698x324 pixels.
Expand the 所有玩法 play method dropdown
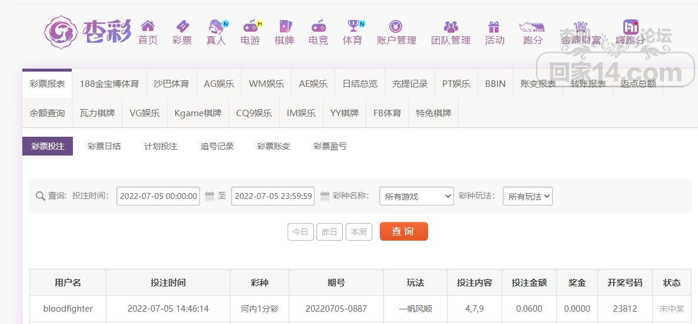pos(527,196)
